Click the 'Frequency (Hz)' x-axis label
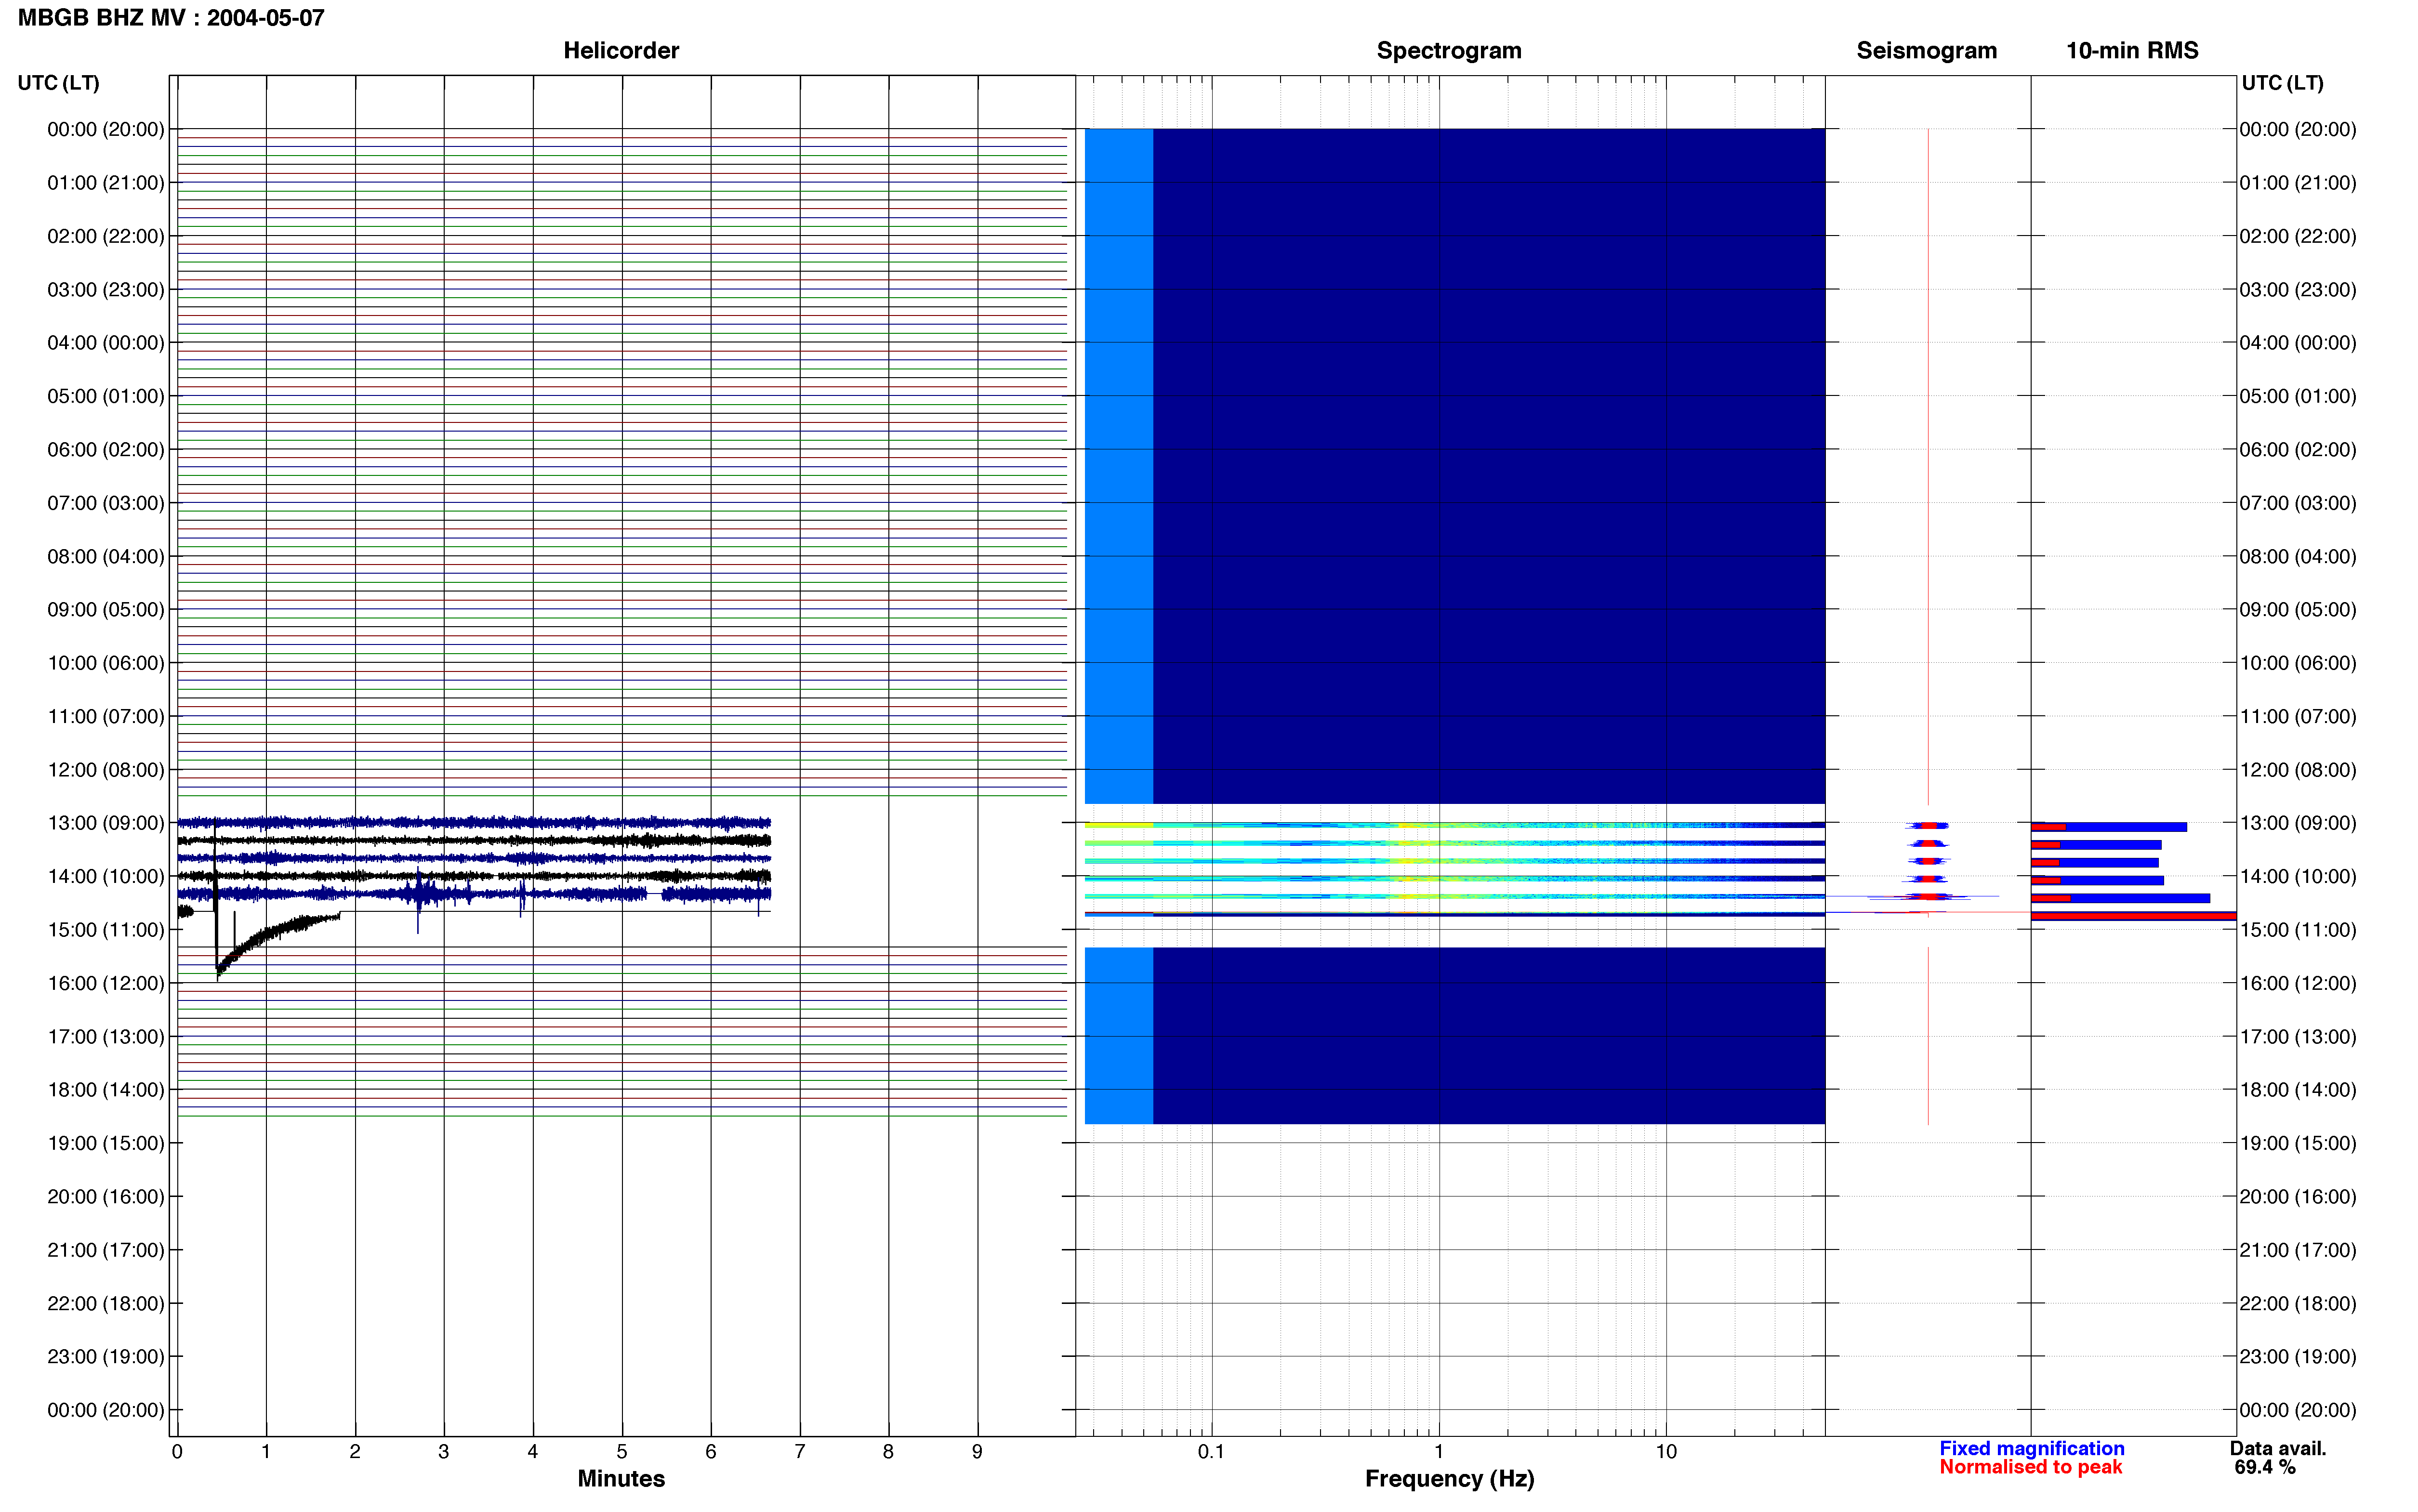 [1449, 1478]
